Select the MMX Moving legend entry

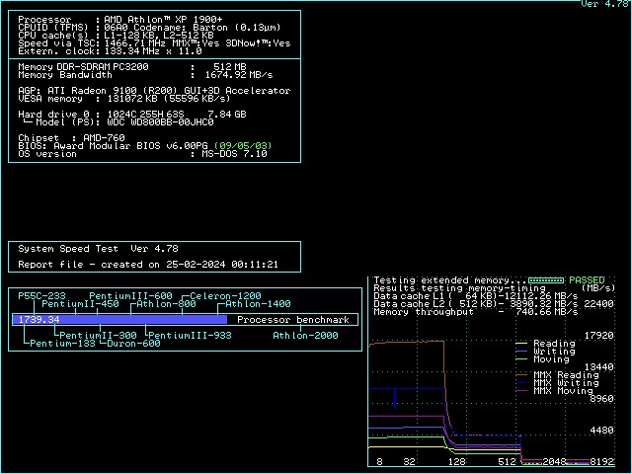[x=563, y=391]
